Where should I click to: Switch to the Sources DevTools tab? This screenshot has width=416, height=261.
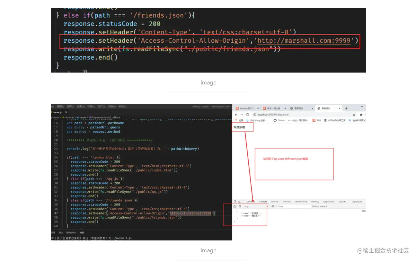coord(275,202)
